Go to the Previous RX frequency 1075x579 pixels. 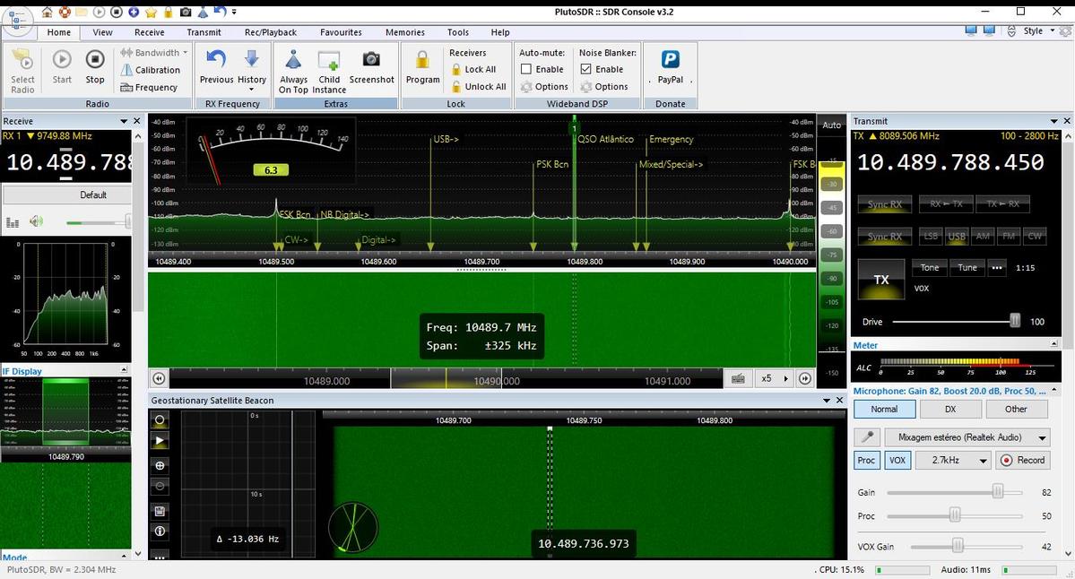point(216,60)
